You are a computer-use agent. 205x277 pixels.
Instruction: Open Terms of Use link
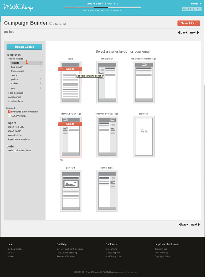(161, 249)
